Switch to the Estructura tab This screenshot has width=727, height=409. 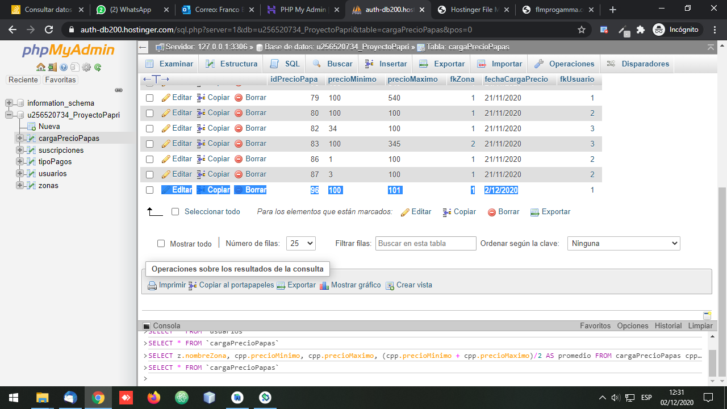(x=231, y=64)
